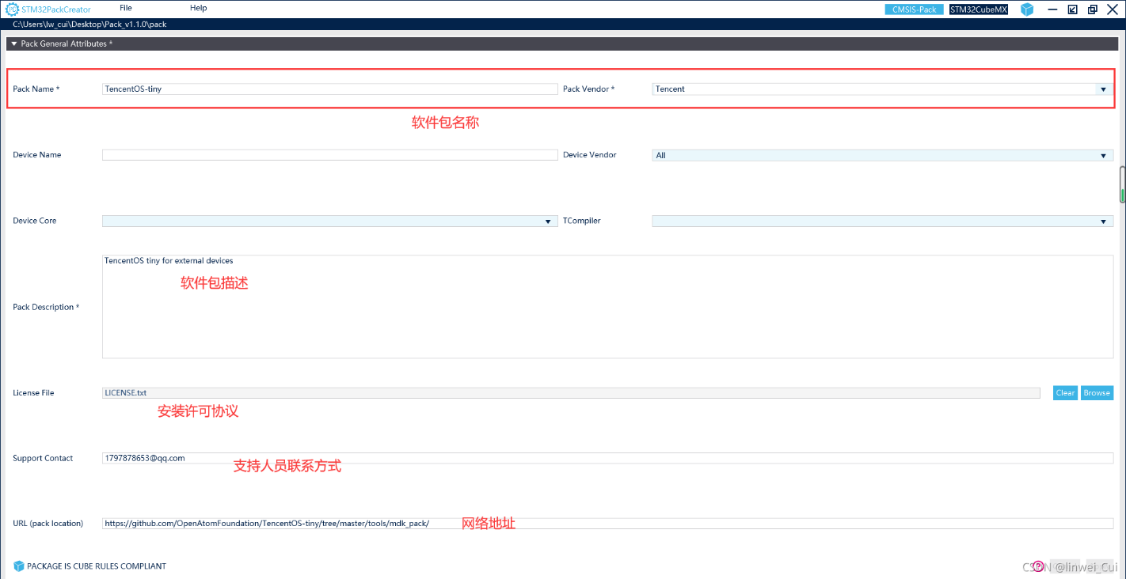Switch to STM32CubeMX mode
This screenshot has height=579, width=1126.
[979, 9]
